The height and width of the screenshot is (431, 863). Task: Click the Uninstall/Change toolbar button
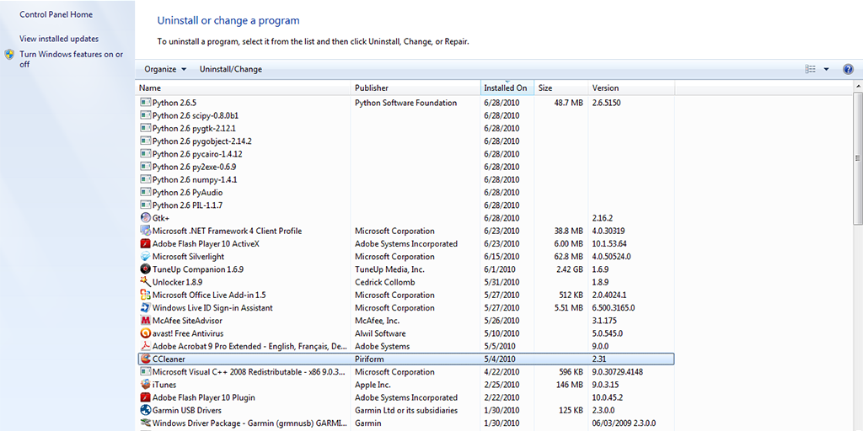pos(230,69)
